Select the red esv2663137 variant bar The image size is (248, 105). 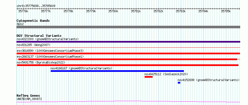[128, 59]
